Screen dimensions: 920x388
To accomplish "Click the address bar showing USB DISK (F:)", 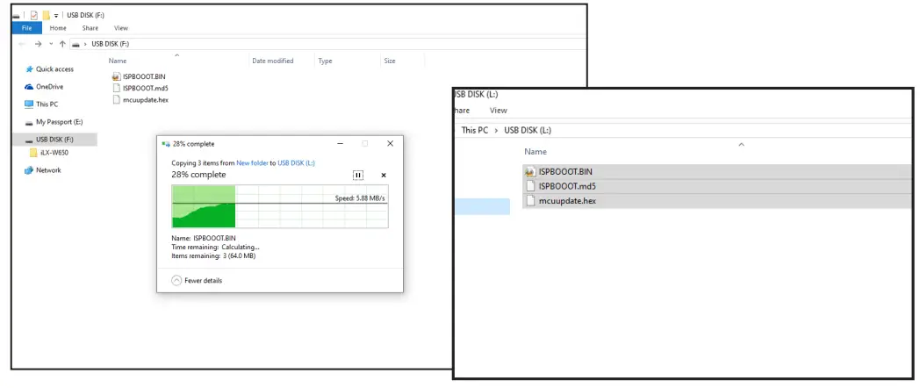I will pos(328,44).
